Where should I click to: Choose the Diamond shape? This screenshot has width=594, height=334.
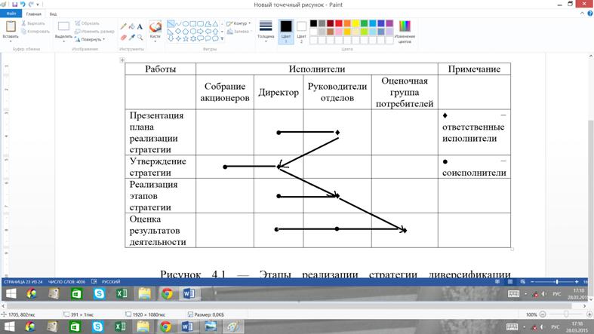(x=178, y=31)
